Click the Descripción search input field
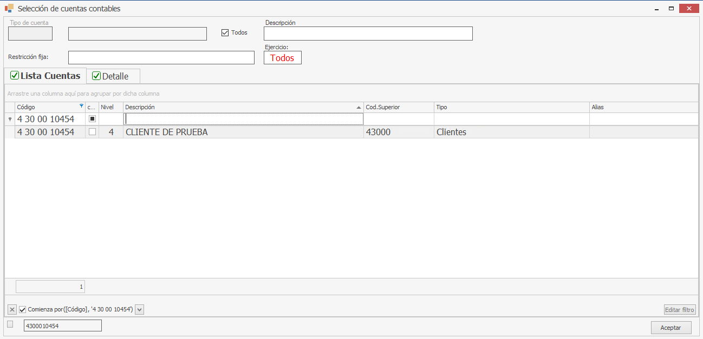 368,34
